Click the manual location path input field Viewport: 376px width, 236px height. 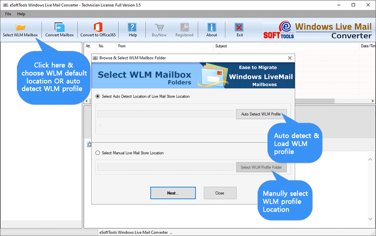tap(165, 167)
